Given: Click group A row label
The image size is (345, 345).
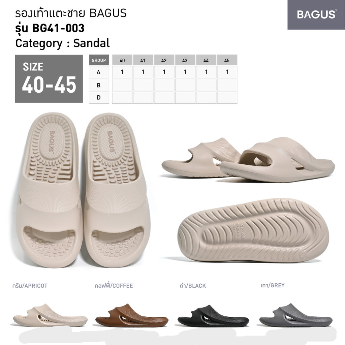Looking at the screenshot, I should coord(99,72).
